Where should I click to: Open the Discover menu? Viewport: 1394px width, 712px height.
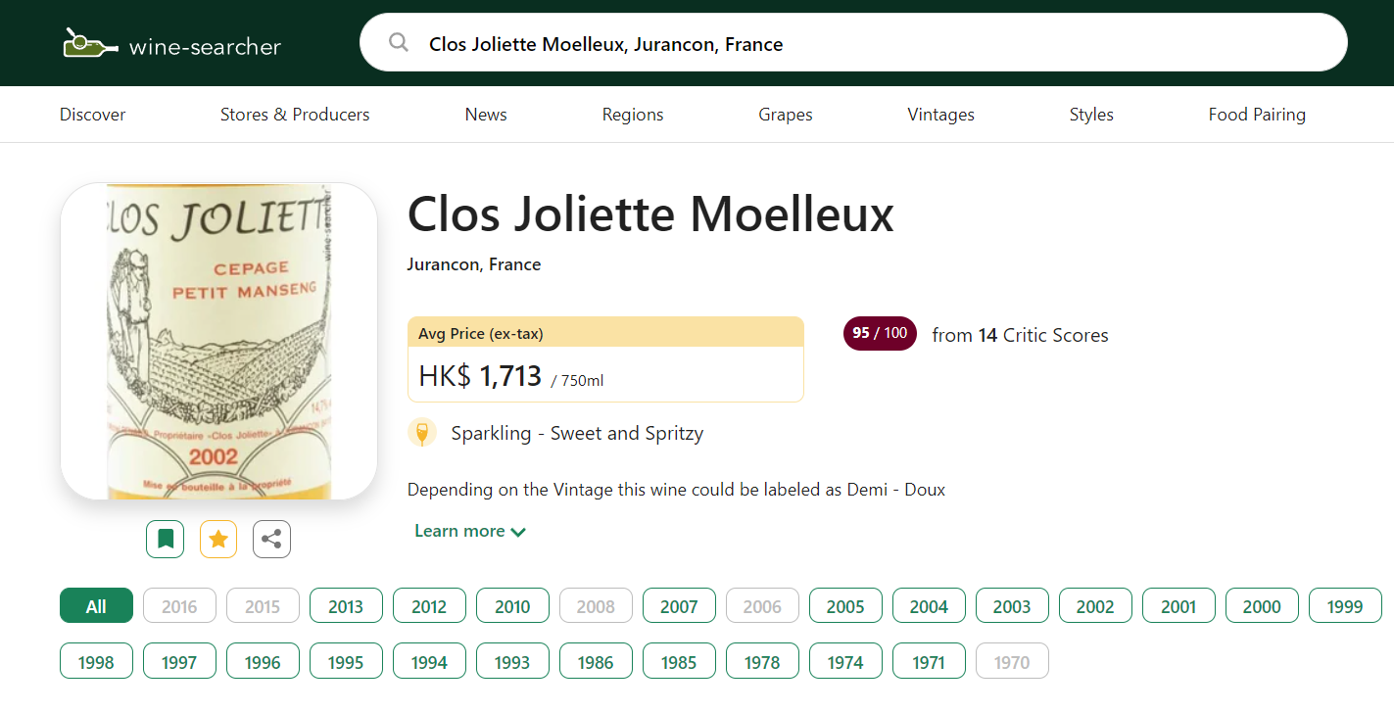(93, 115)
